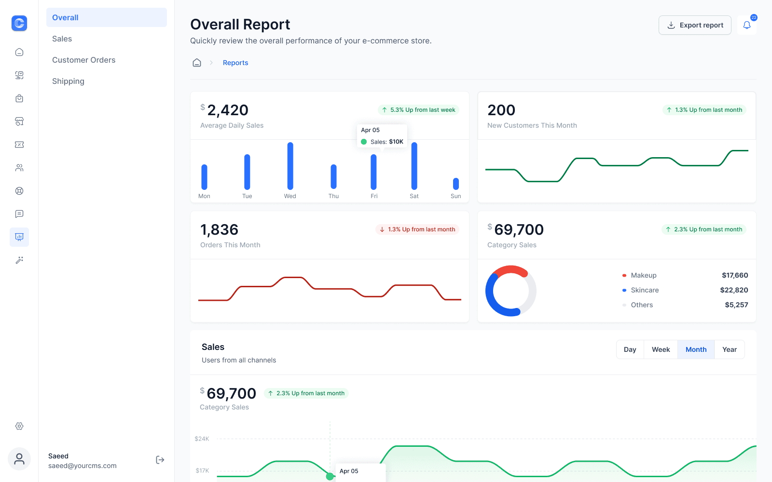Click the green marker on Sales chart
This screenshot has width=772, height=482.
330,476
